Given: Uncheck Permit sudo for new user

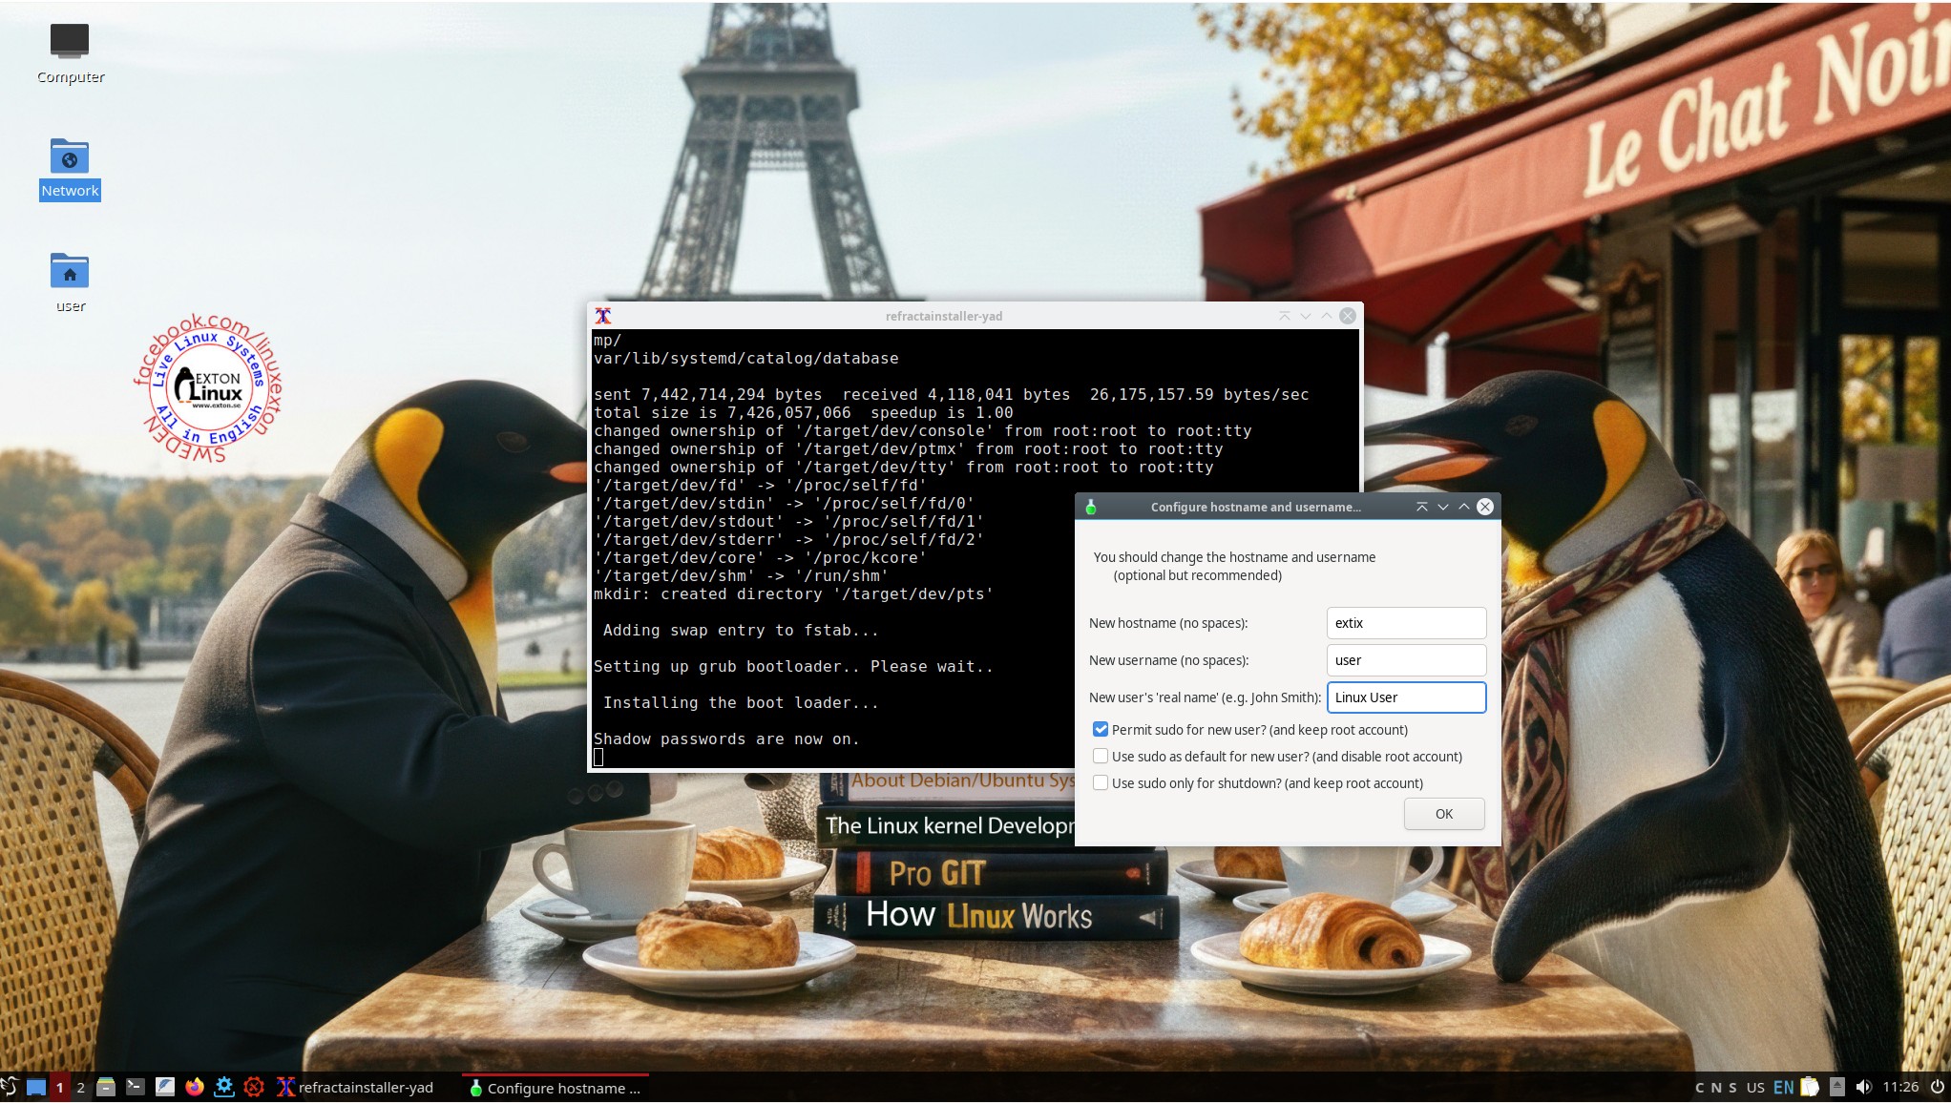Looking at the screenshot, I should [1101, 729].
